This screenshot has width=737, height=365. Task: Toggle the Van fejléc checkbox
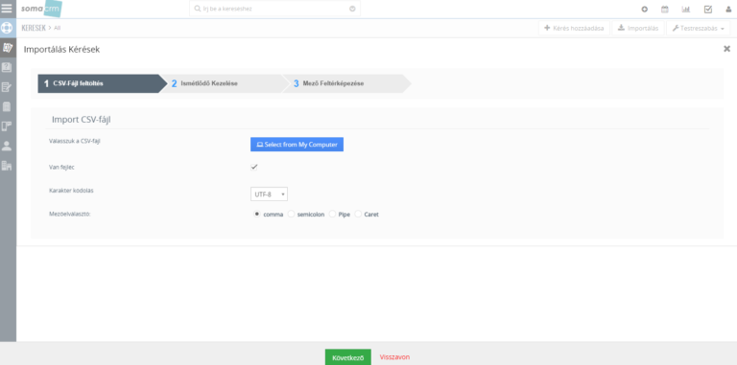(x=253, y=167)
